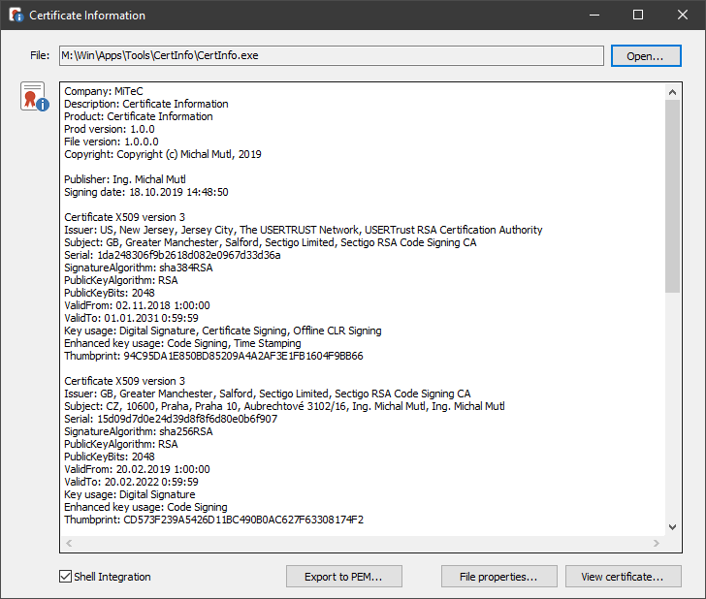Click the Subject Sectigo RSA Code Signing CA line
706x599 pixels.
[x=271, y=242]
